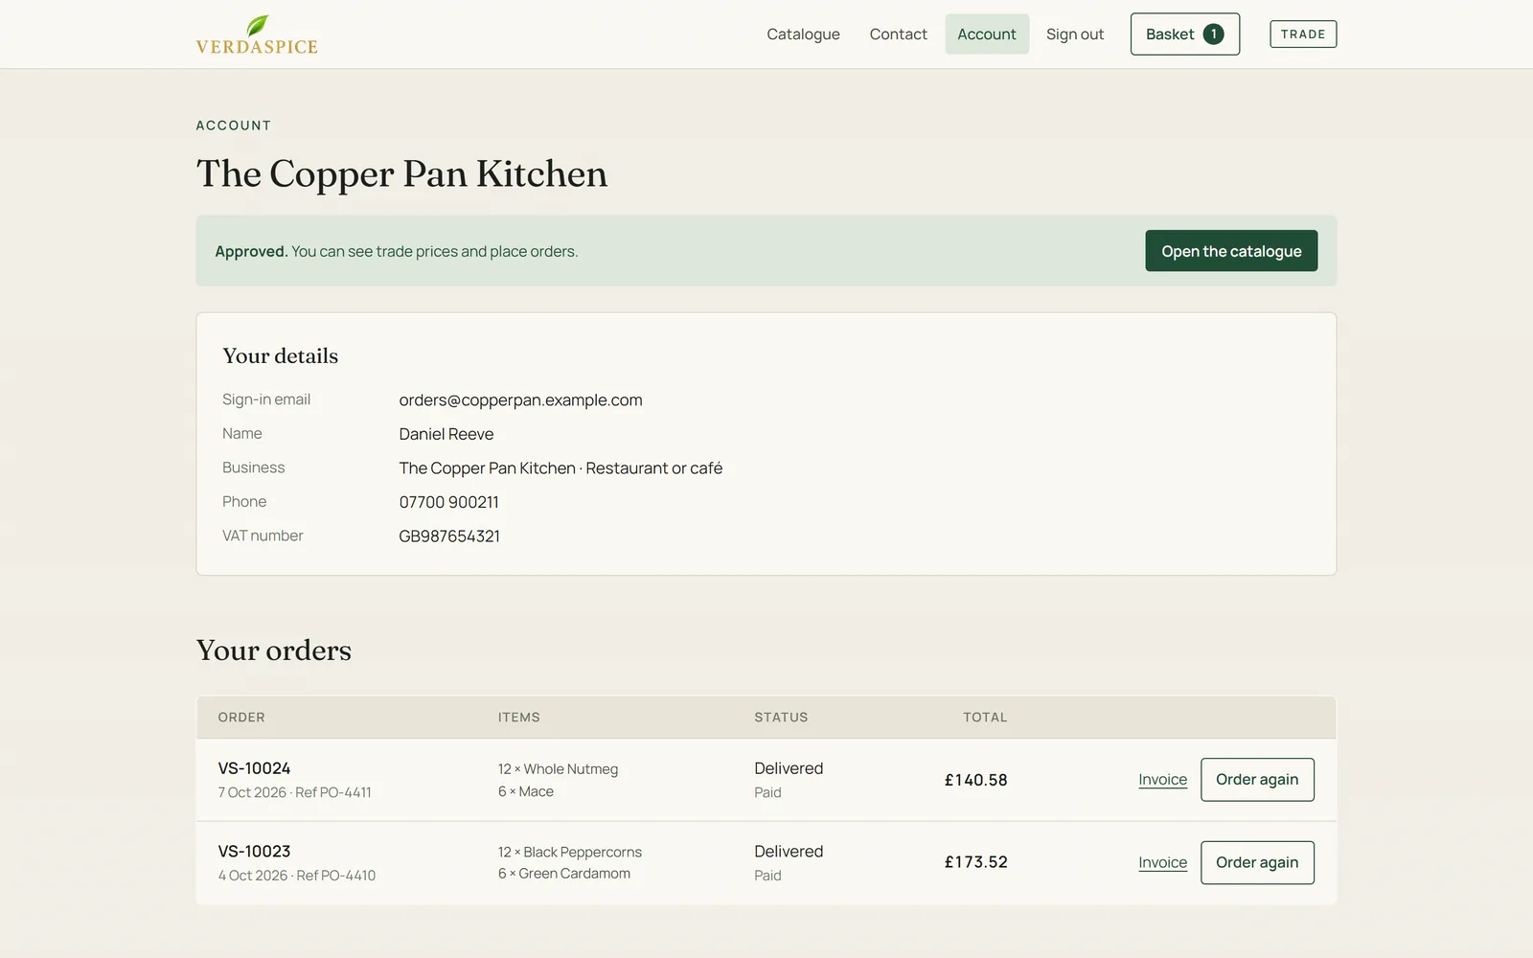Order again for VS-10024
Viewport: 1533px width, 958px height.
click(x=1257, y=780)
